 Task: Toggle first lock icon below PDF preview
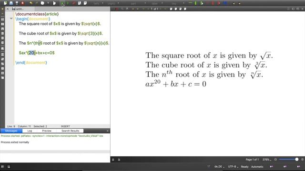[x=113, y=160]
